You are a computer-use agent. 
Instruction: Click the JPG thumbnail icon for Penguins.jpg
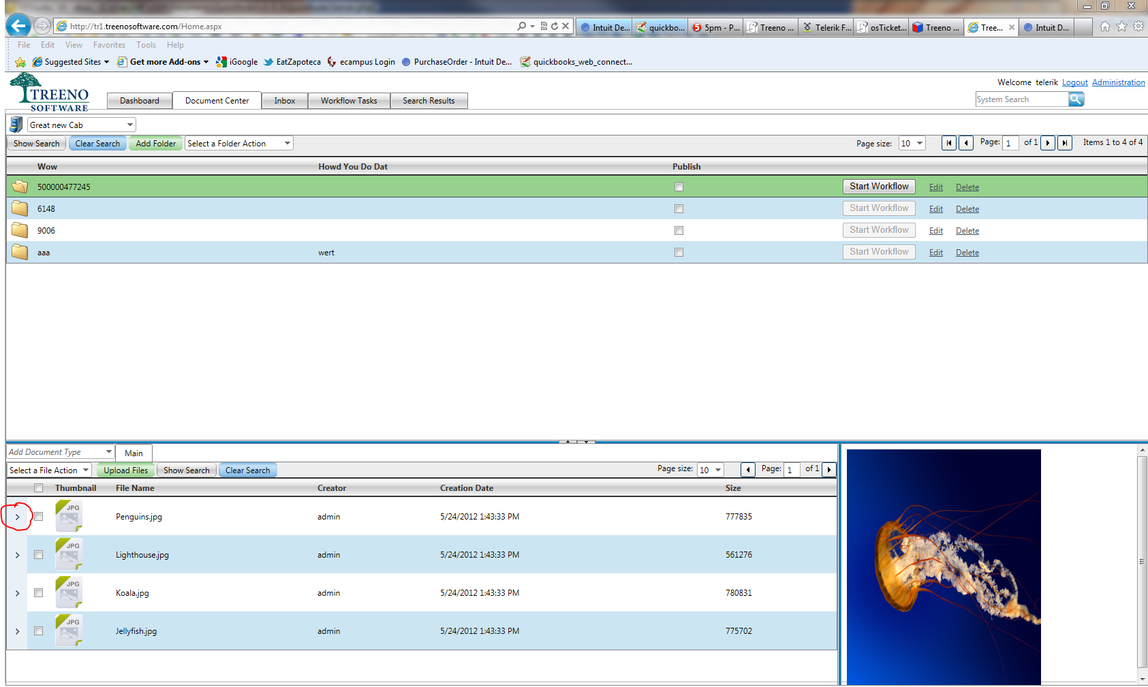69,516
